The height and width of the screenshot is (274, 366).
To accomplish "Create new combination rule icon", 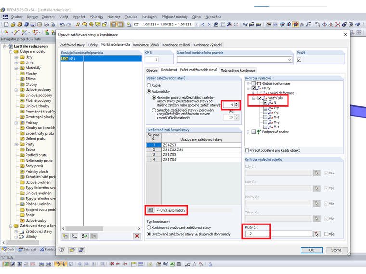I will [x=65, y=236].
